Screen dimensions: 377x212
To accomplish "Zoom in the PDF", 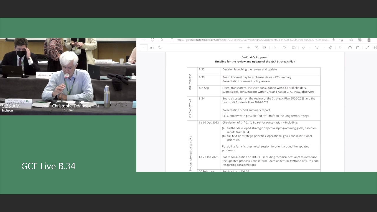I will [x=249, y=48].
